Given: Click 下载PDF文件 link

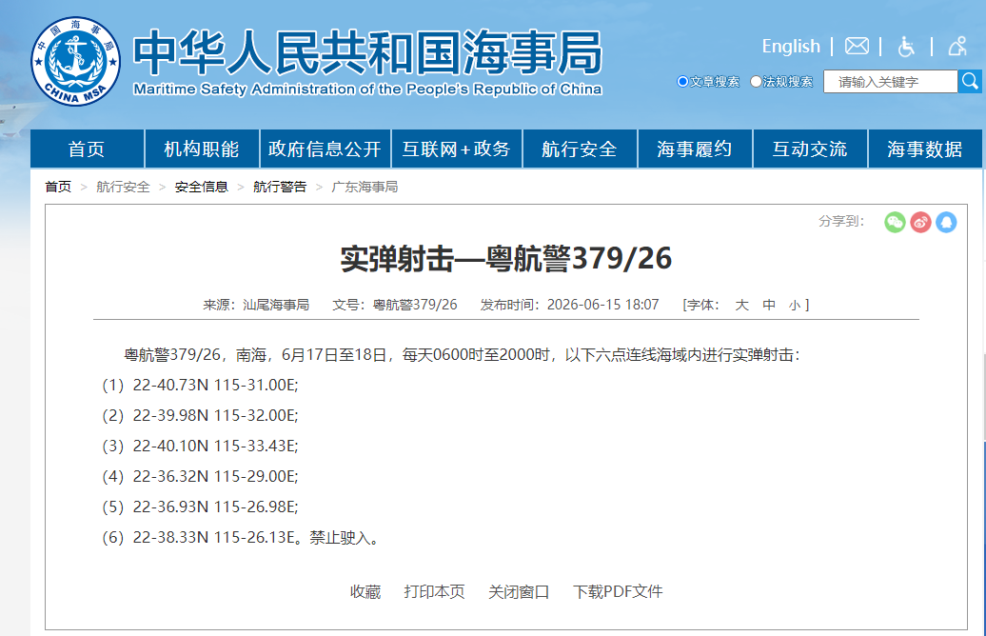Looking at the screenshot, I should click(618, 592).
